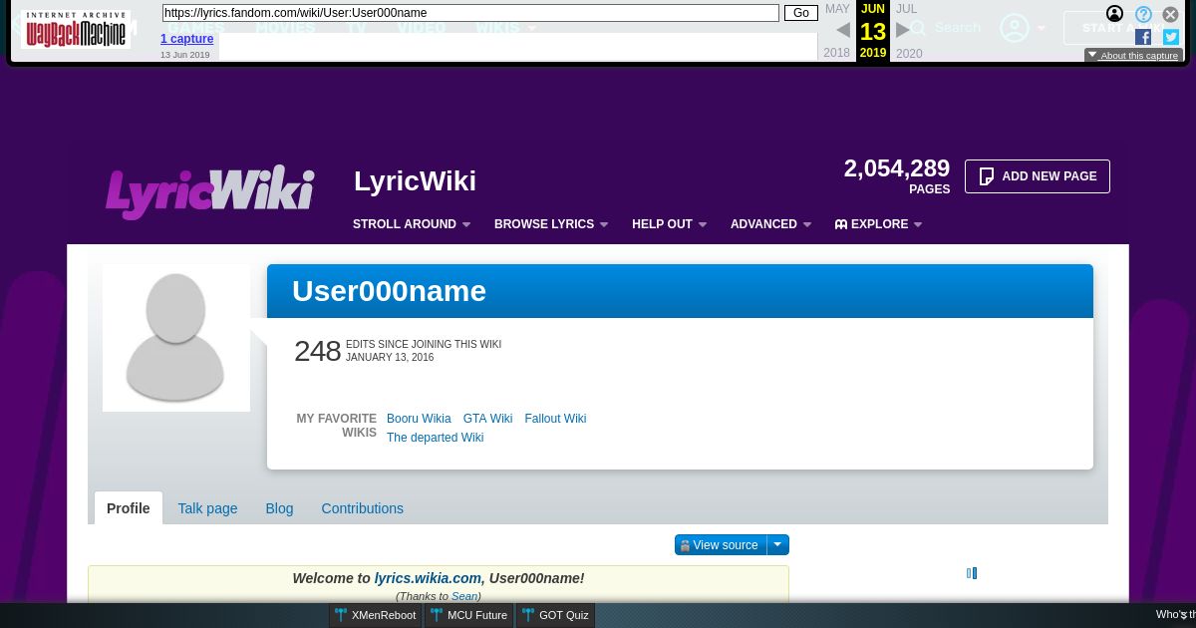Screen dimensions: 1196x628
Task: Open the Booru Wikia link
Action: (x=419, y=419)
